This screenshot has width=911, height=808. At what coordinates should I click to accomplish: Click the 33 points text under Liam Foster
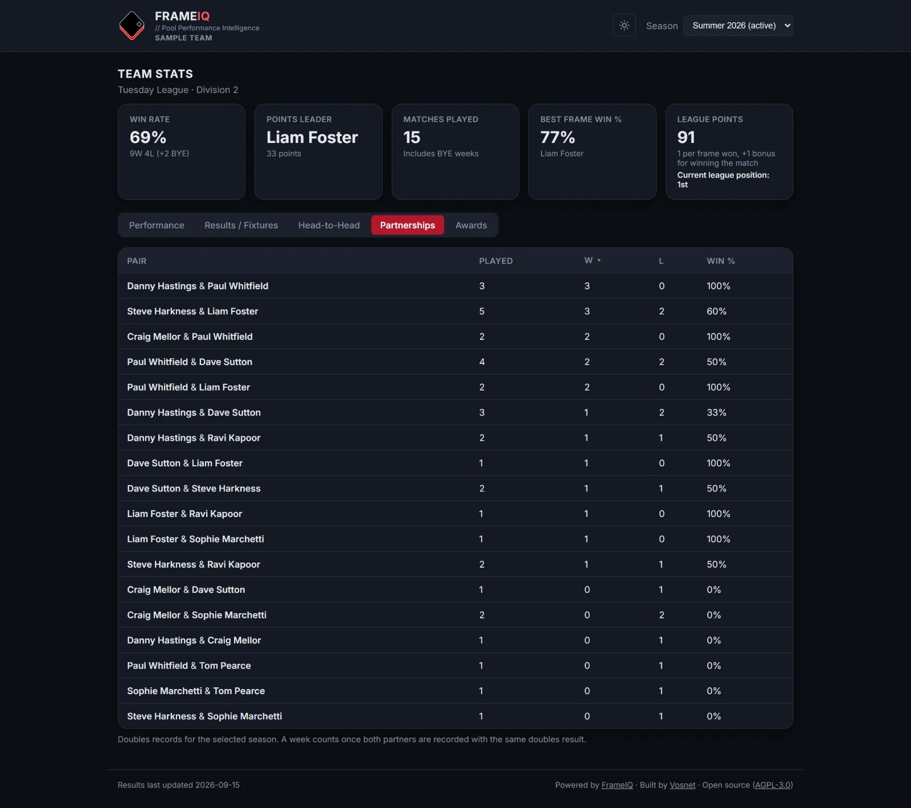point(284,153)
